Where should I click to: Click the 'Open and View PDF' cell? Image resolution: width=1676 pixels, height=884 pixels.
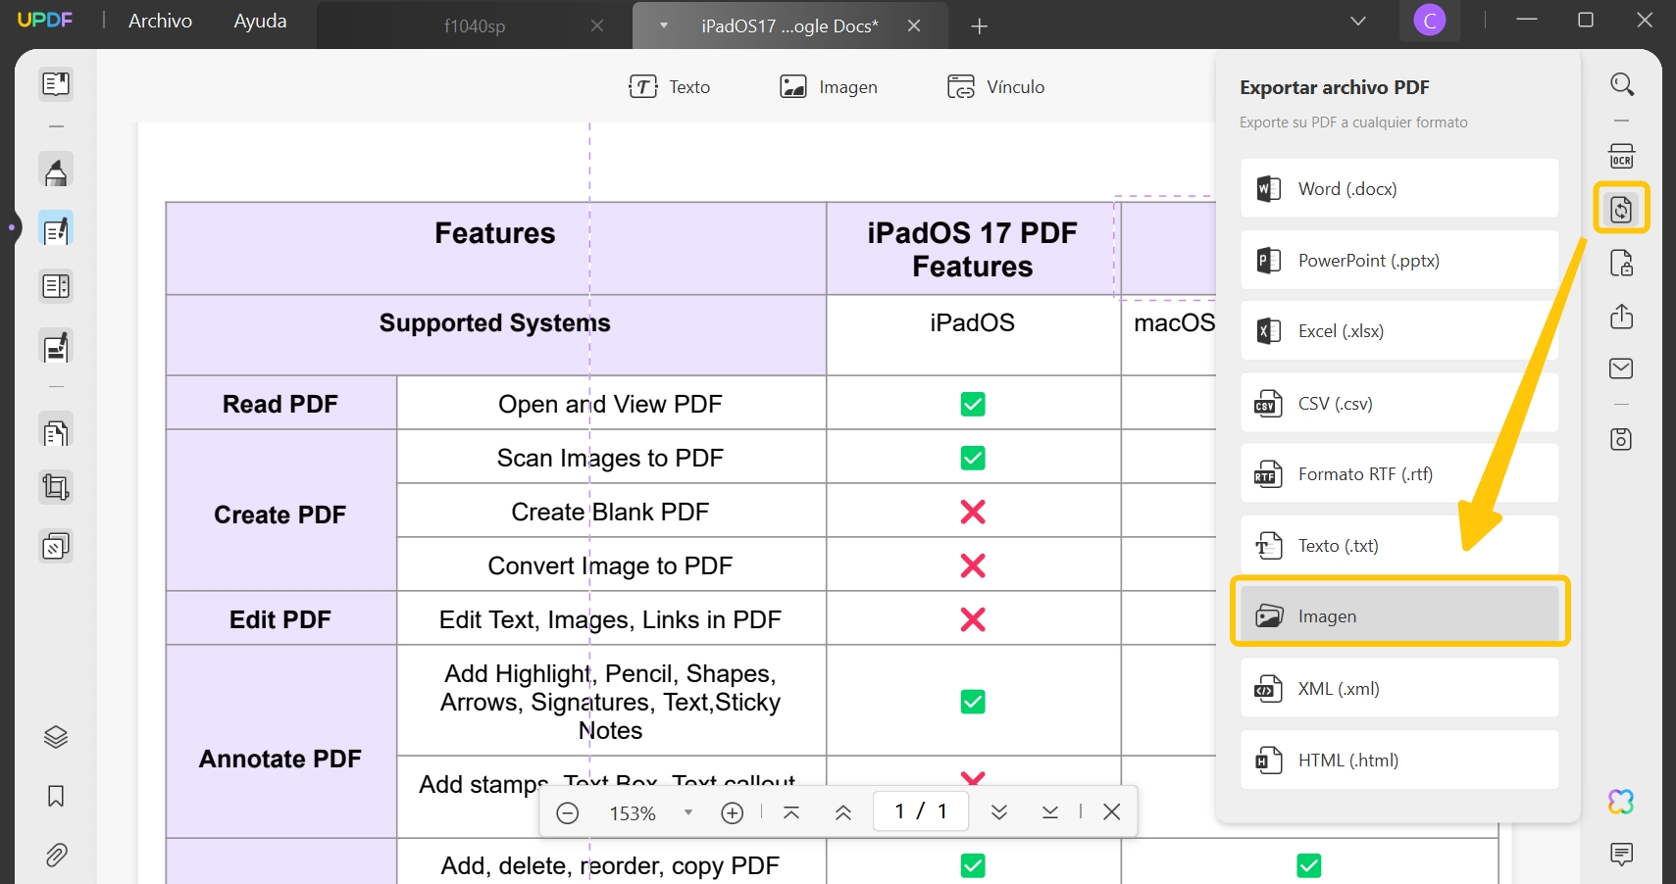pos(610,404)
